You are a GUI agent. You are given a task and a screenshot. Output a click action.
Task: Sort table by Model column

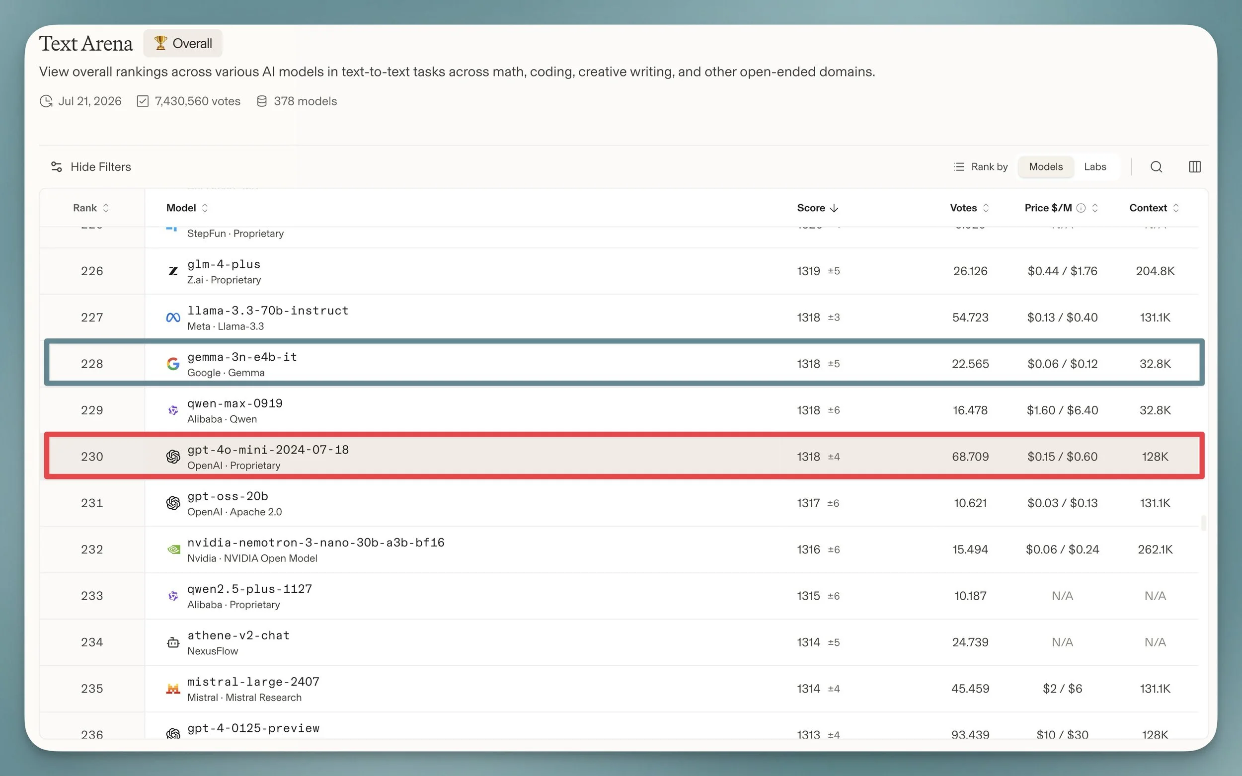pyautogui.click(x=187, y=208)
